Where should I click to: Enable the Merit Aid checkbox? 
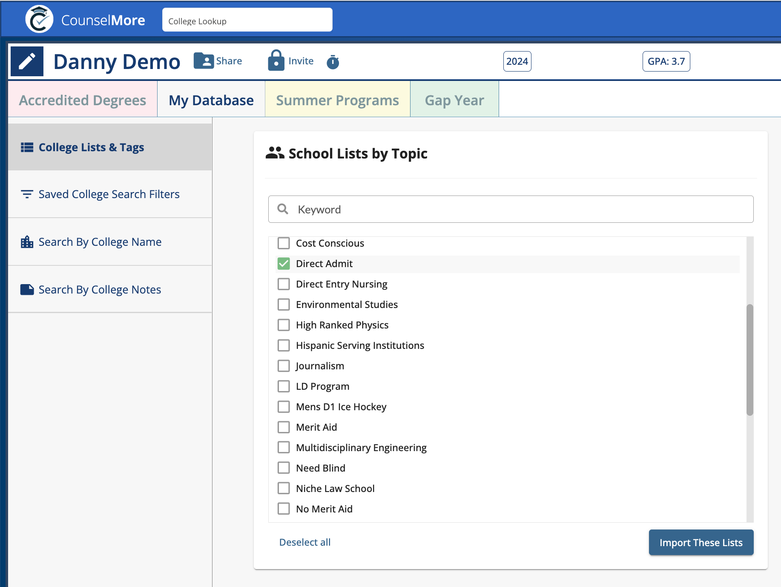tap(284, 427)
